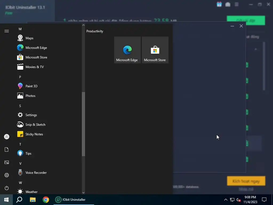Image resolution: width=273 pixels, height=205 pixels.
Task: Open the Photos app
Action: click(x=49, y=96)
